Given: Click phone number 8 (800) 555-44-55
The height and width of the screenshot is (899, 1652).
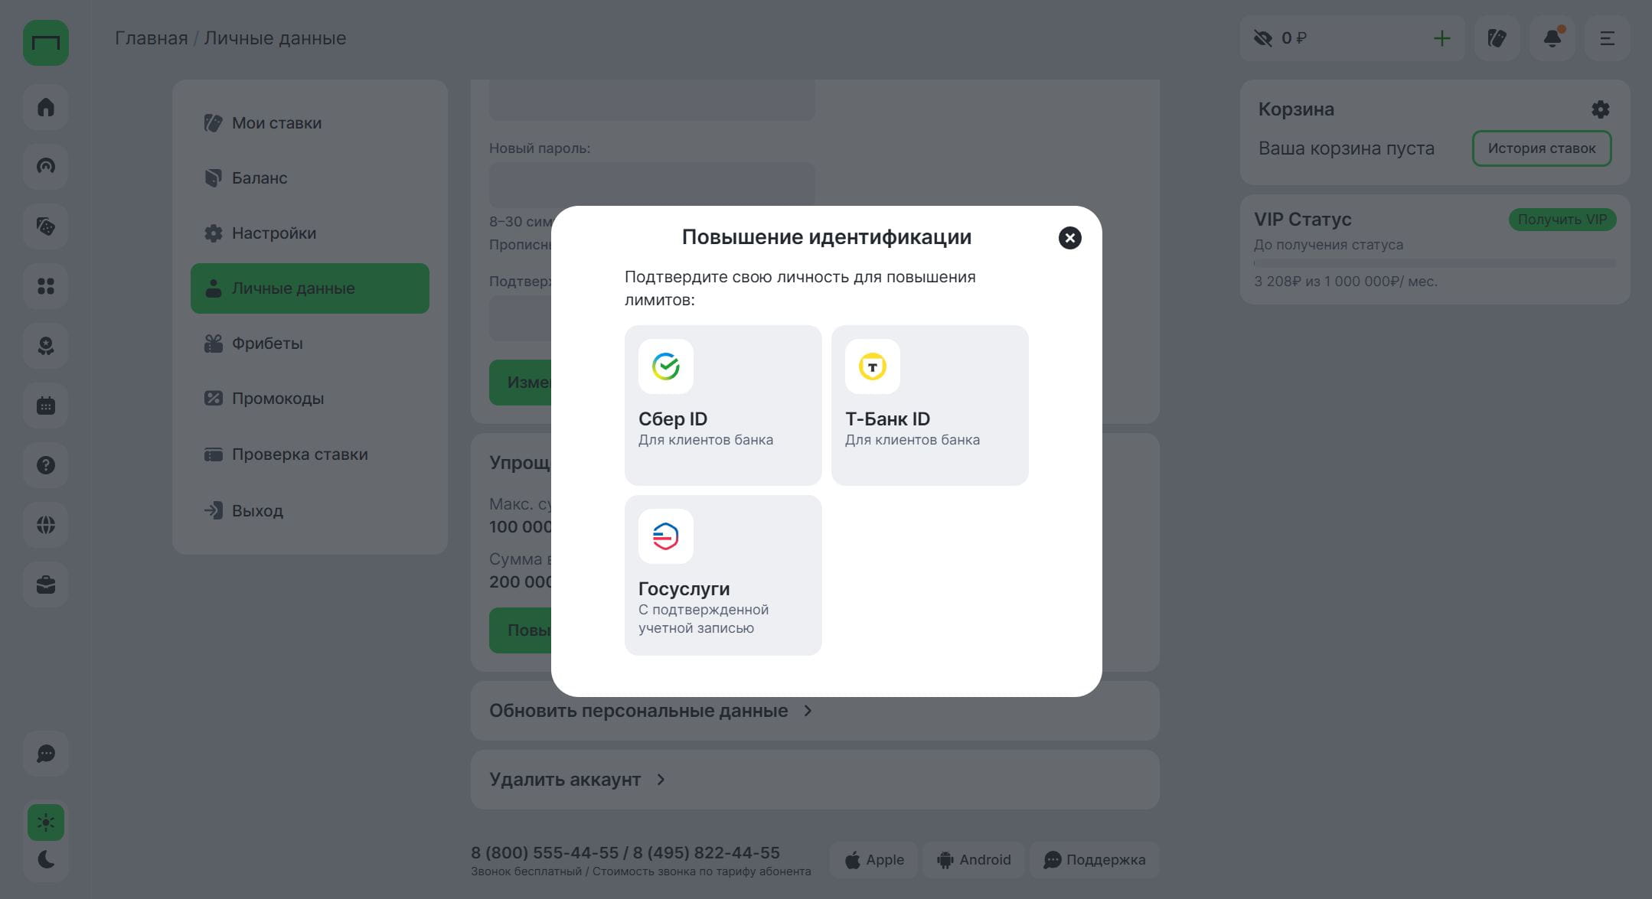Looking at the screenshot, I should point(544,853).
